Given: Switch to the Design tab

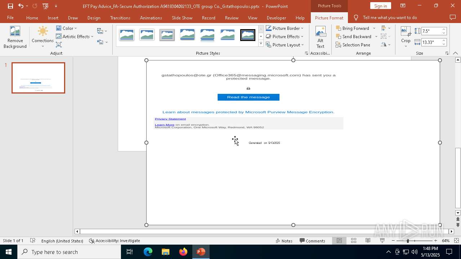Looking at the screenshot, I should pos(94,18).
